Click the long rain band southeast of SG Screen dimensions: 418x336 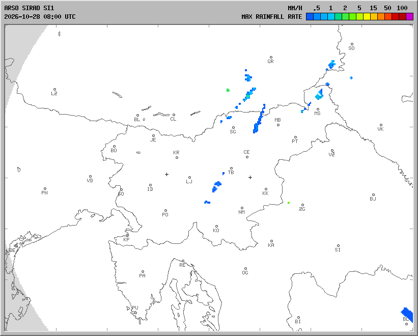coord(259,119)
